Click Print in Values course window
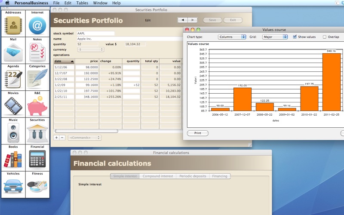Image resolution: width=344 pixels, height=215 pixels. coord(198,133)
